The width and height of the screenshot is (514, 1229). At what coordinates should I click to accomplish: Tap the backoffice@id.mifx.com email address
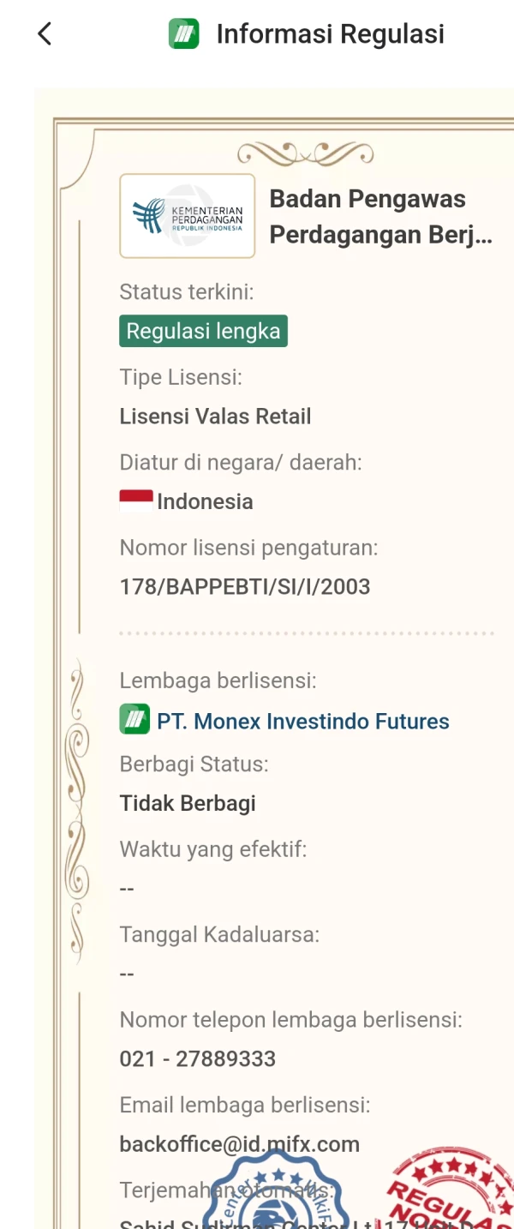240,1144
